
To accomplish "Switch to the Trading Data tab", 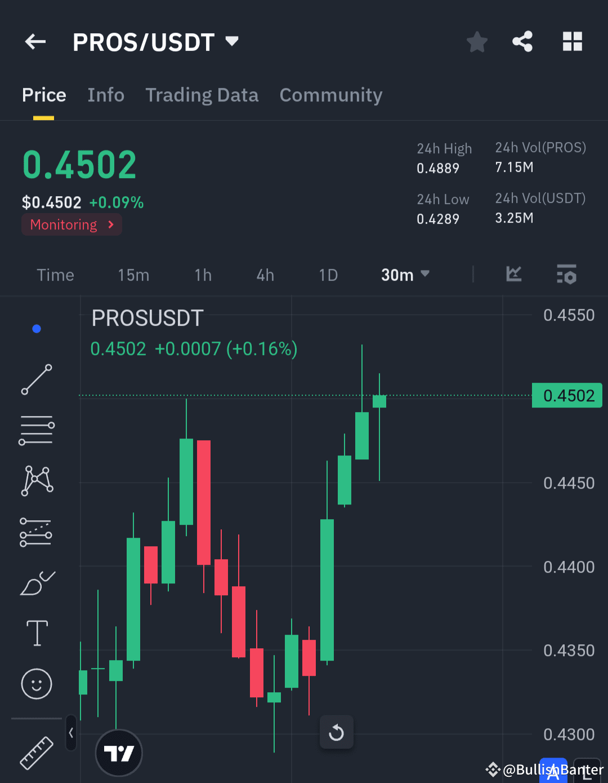I will pos(202,95).
